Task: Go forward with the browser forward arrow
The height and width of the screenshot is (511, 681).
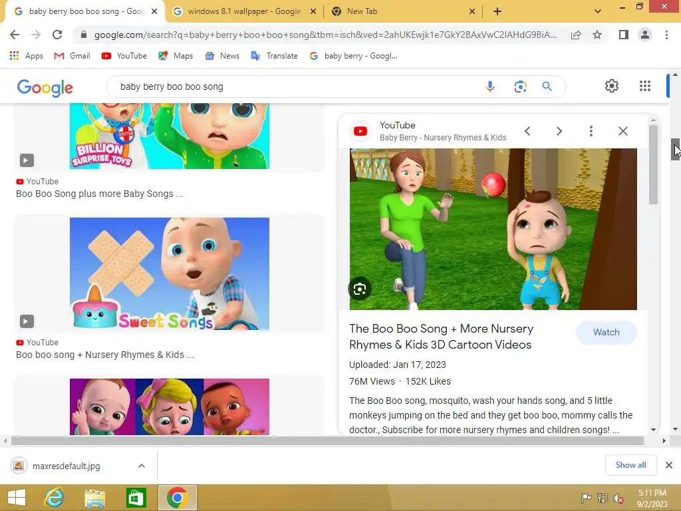Action: pos(36,35)
